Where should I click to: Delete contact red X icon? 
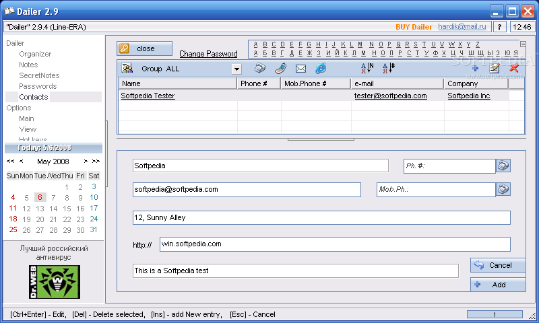pyautogui.click(x=514, y=67)
